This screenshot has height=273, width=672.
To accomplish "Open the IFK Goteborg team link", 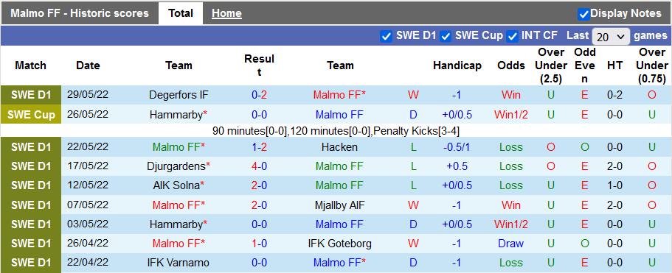I will (x=339, y=244).
